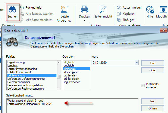Click the Neu button
Viewport: 168px width, 113px height.
153,101
